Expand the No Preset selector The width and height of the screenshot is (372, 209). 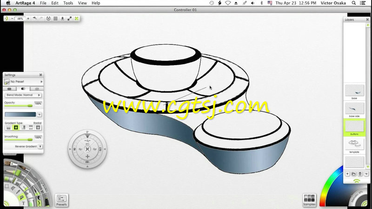(x=23, y=82)
